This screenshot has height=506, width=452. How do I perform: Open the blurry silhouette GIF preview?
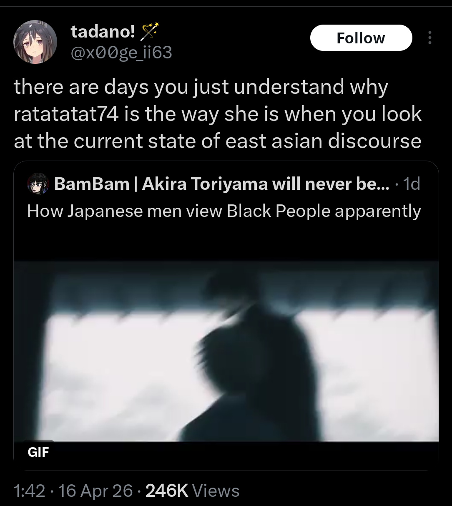click(226, 351)
